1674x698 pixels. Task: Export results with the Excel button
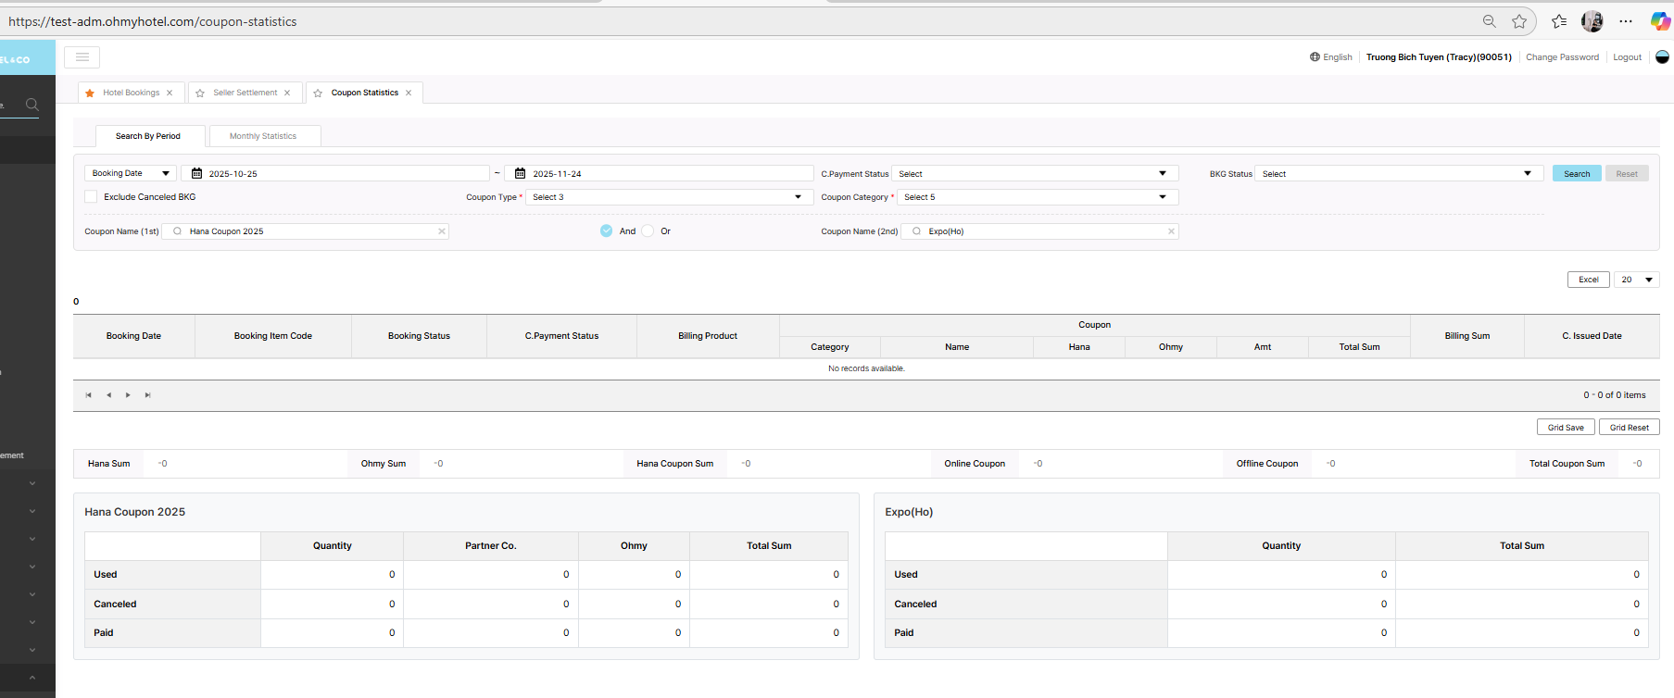pyautogui.click(x=1588, y=280)
